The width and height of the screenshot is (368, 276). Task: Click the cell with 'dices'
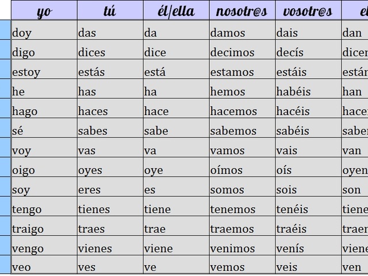coord(110,49)
